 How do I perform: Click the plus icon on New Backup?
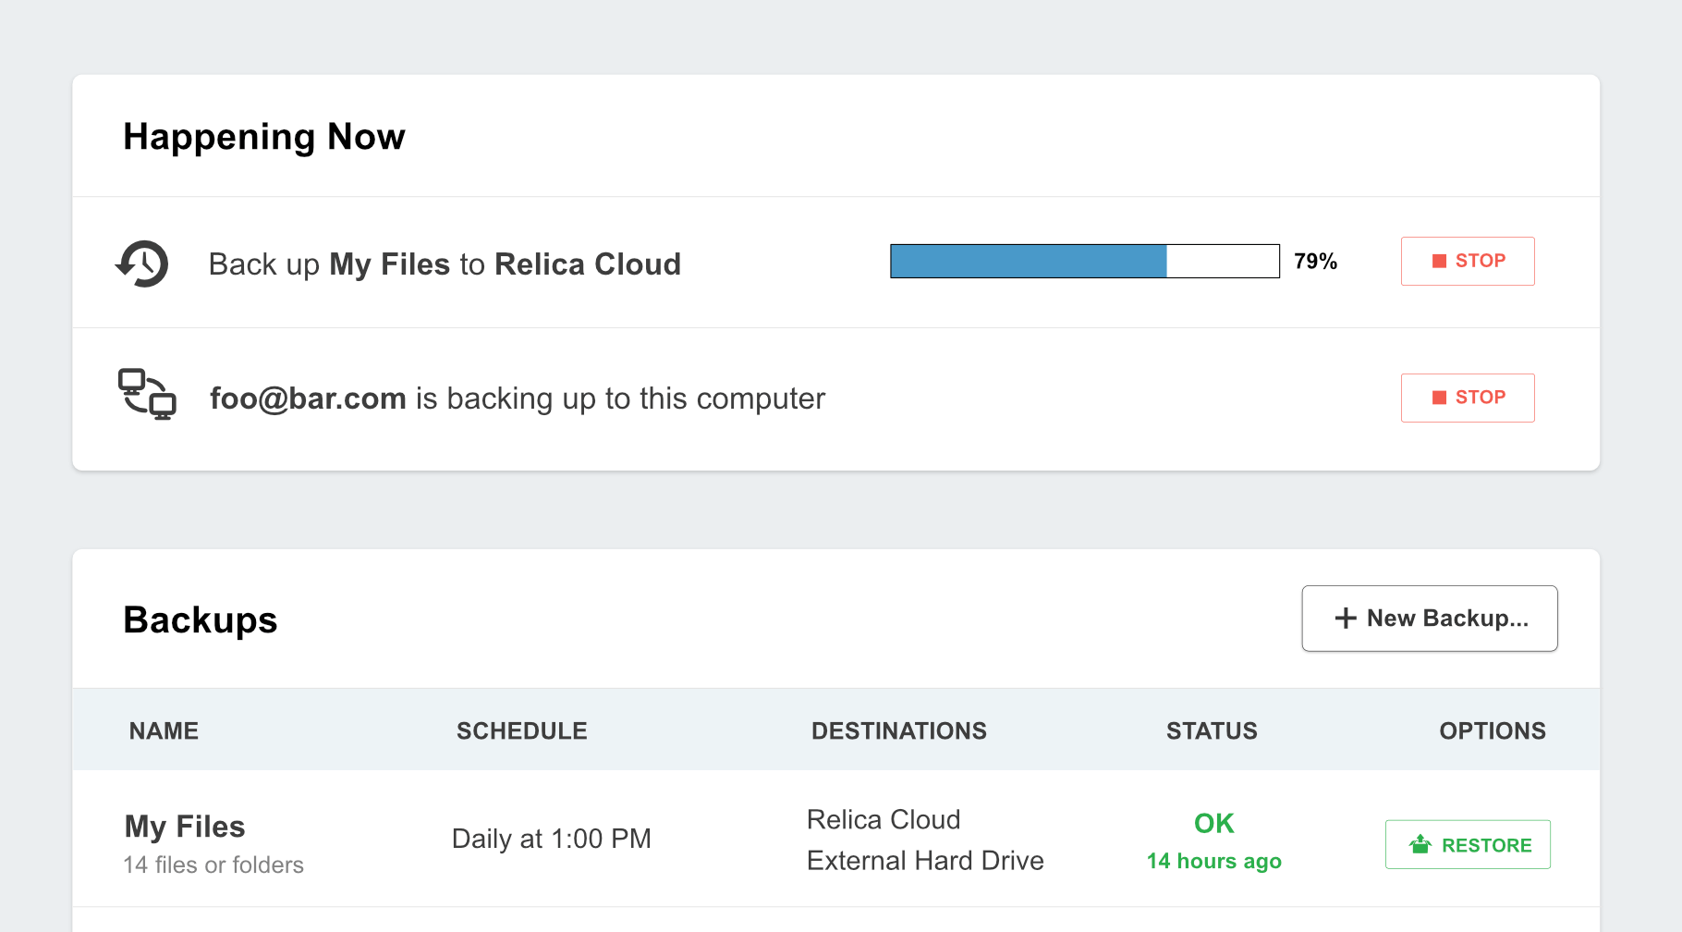1346,619
